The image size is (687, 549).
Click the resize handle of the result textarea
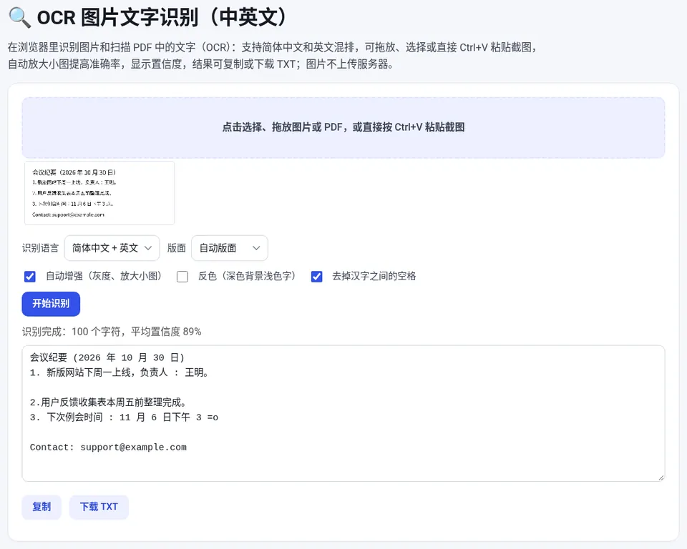[x=661, y=478]
